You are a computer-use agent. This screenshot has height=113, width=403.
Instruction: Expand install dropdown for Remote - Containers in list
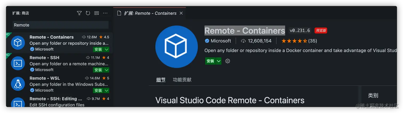pyautogui.click(x=107, y=49)
